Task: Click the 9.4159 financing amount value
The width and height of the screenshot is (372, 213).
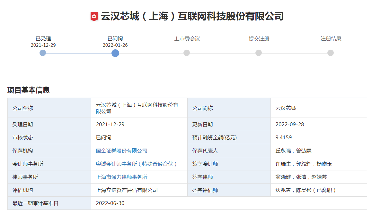Action: 284,137
